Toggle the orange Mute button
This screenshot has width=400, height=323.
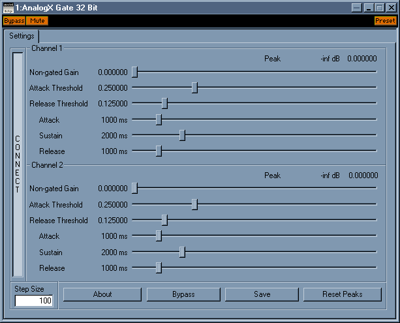pyautogui.click(x=37, y=21)
